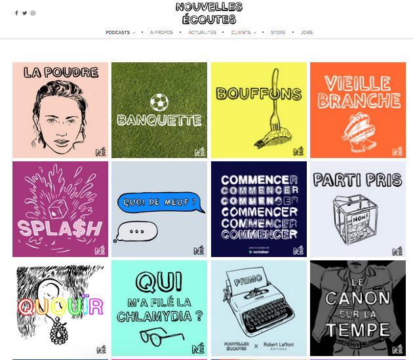Image resolution: width=413 pixels, height=360 pixels.
Task: Open the Primo typewriter podcast cover
Action: 259,308
